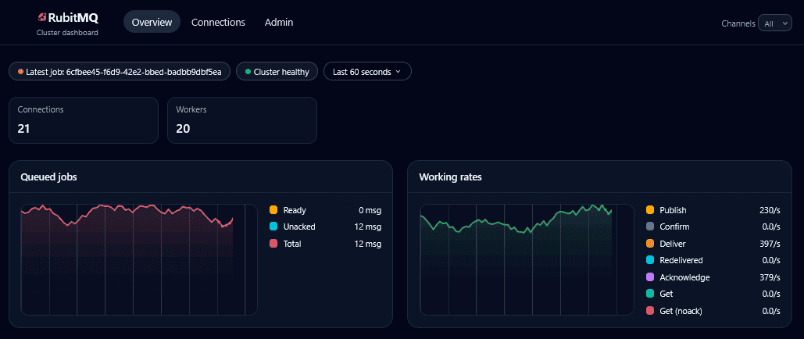Click the Unacked cyan color swatch

273,227
